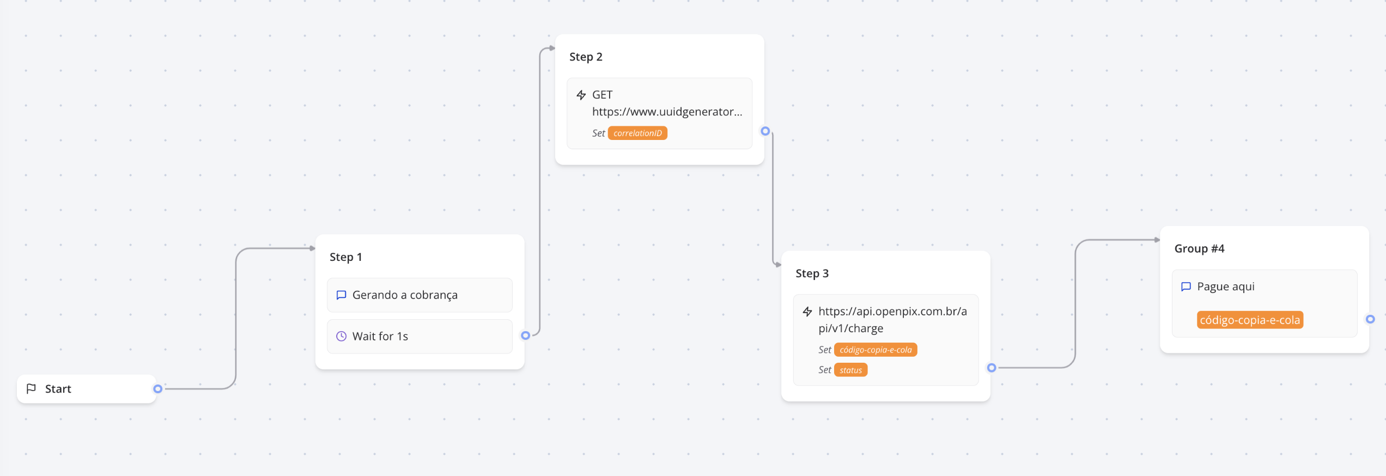The width and height of the screenshot is (1386, 476).
Task: Click the Start block output connector dot
Action: tap(157, 389)
